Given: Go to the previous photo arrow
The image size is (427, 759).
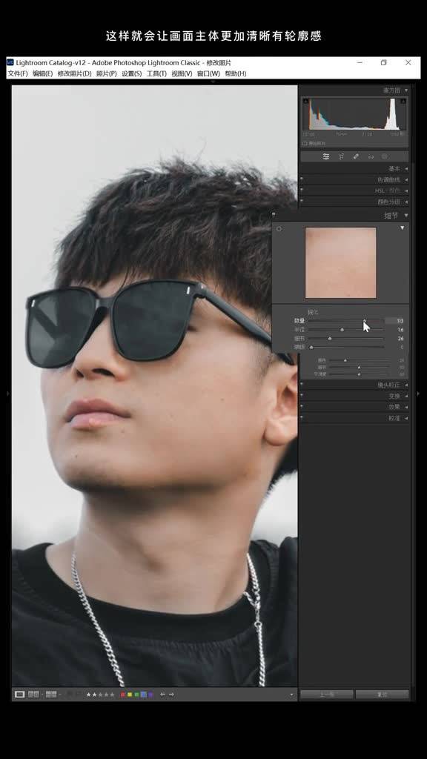Looking at the screenshot, I should (162, 694).
